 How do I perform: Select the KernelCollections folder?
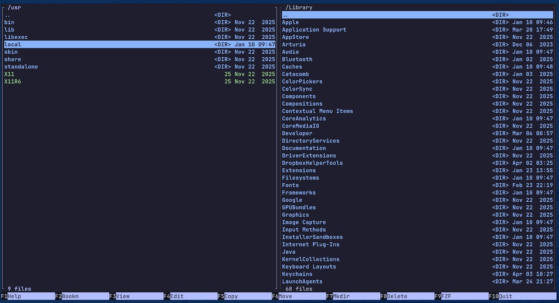pyautogui.click(x=418, y=260)
